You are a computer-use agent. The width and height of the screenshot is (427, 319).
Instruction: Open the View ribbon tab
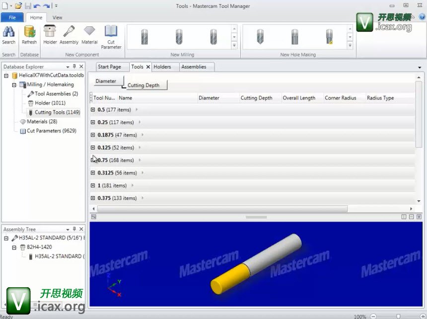[58, 17]
